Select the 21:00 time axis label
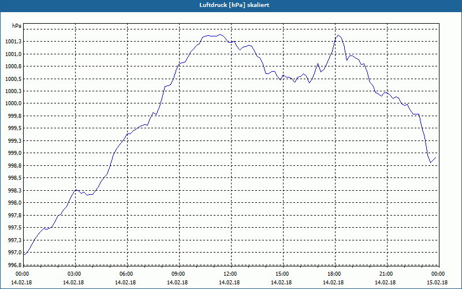Image resolution: width=462 pixels, height=289 pixels. coord(386,274)
